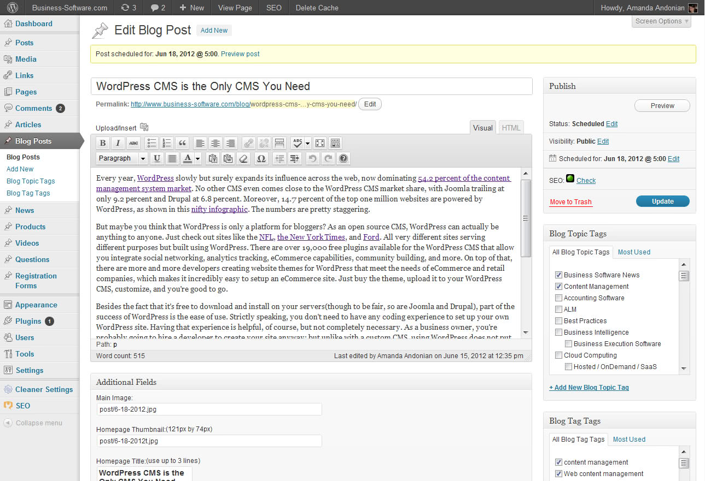Indent the paragraph
Image resolution: width=705 pixels, height=481 pixels.
[x=295, y=158]
